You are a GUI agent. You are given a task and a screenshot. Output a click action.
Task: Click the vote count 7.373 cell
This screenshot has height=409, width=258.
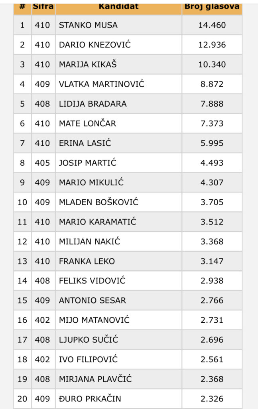tap(212, 123)
